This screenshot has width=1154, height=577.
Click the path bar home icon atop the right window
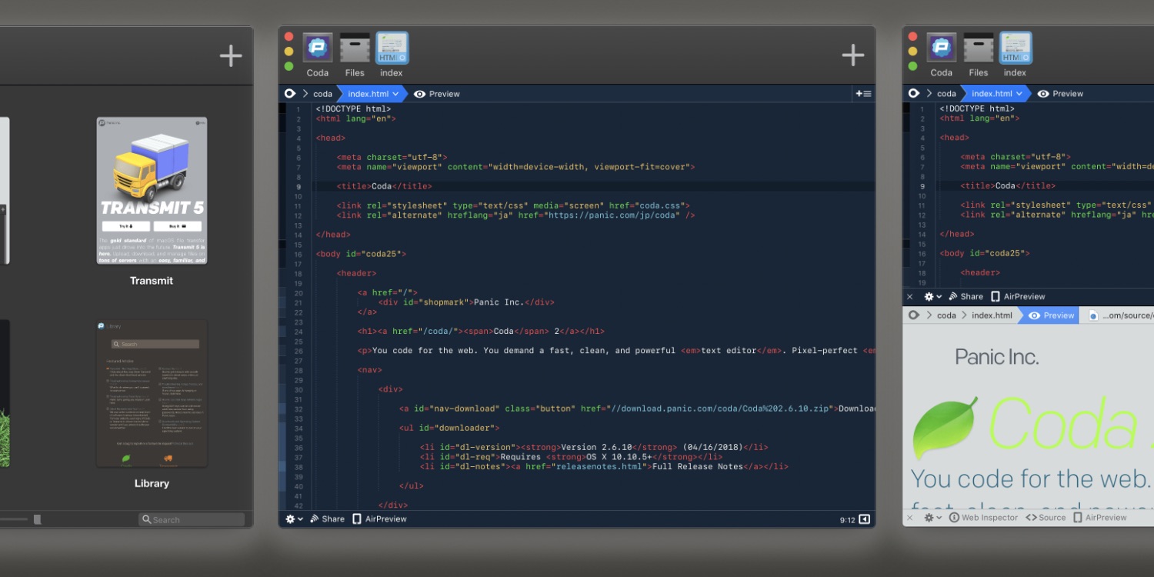(914, 94)
